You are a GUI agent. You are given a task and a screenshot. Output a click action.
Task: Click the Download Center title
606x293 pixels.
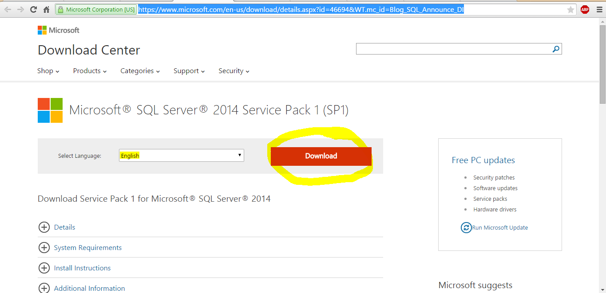tap(89, 50)
